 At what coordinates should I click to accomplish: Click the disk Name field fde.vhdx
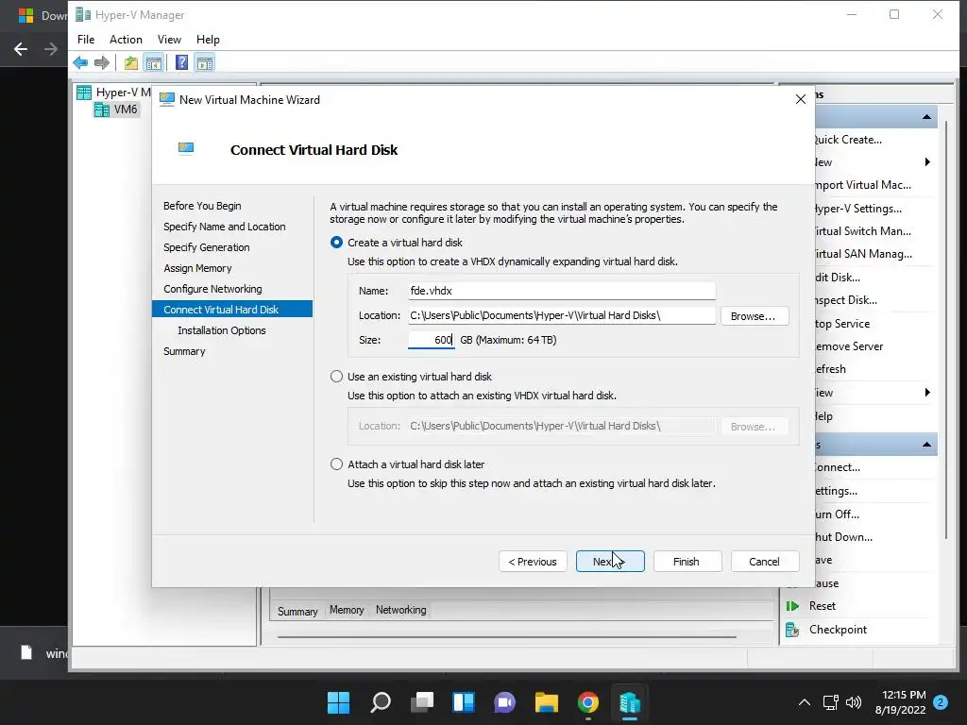pos(561,291)
